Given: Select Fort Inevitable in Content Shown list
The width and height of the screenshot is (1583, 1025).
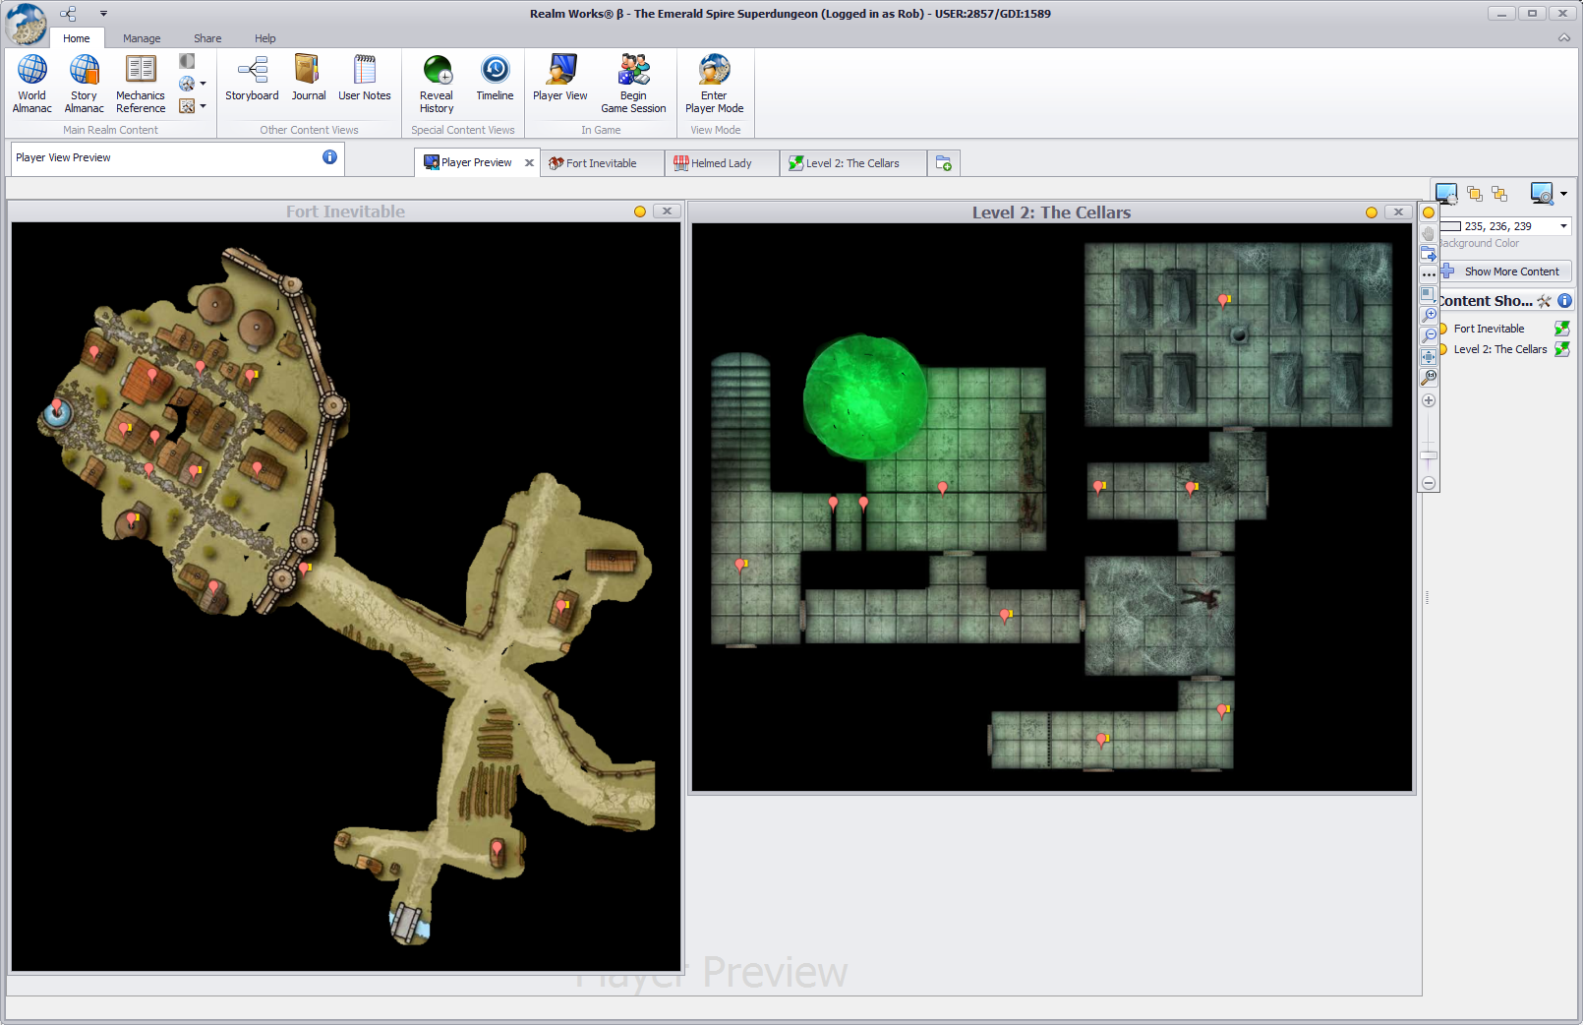Looking at the screenshot, I should [x=1489, y=329].
